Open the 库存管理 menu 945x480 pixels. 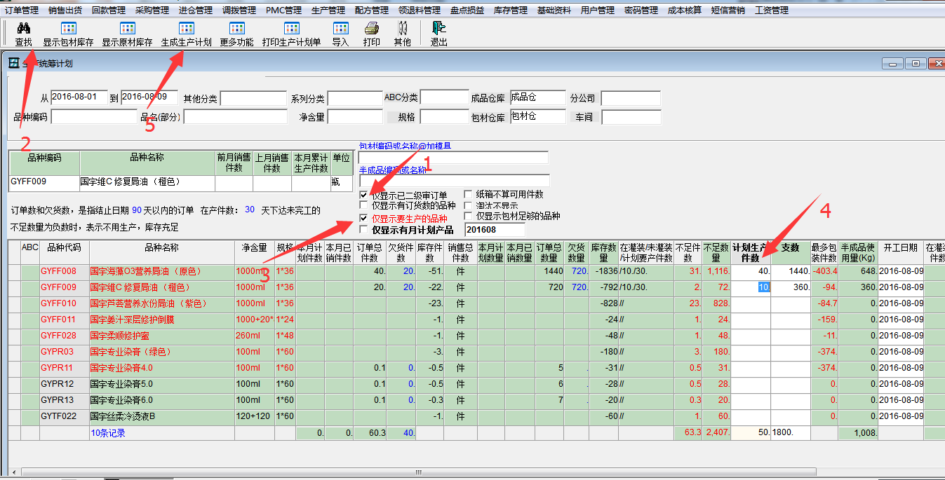pyautogui.click(x=511, y=11)
